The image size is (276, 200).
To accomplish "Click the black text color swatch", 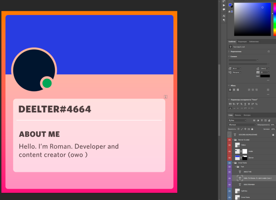I will coord(265,76).
